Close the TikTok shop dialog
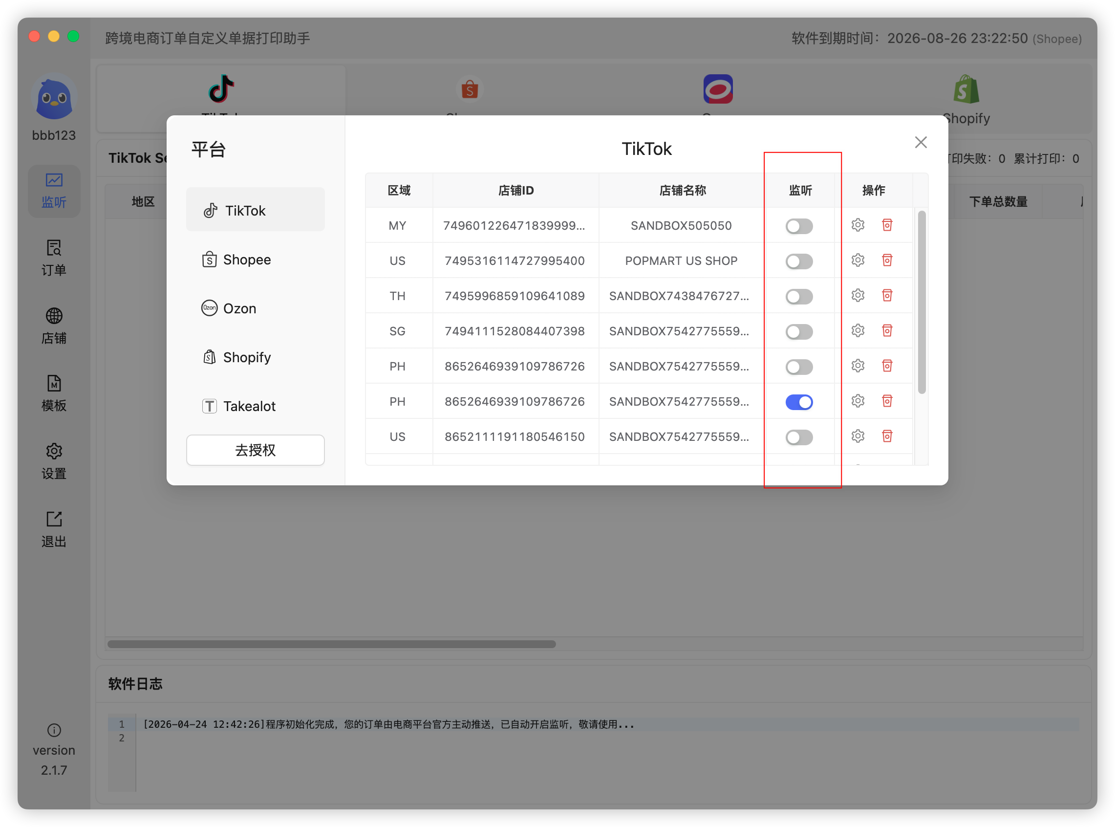1115x827 pixels. (921, 143)
